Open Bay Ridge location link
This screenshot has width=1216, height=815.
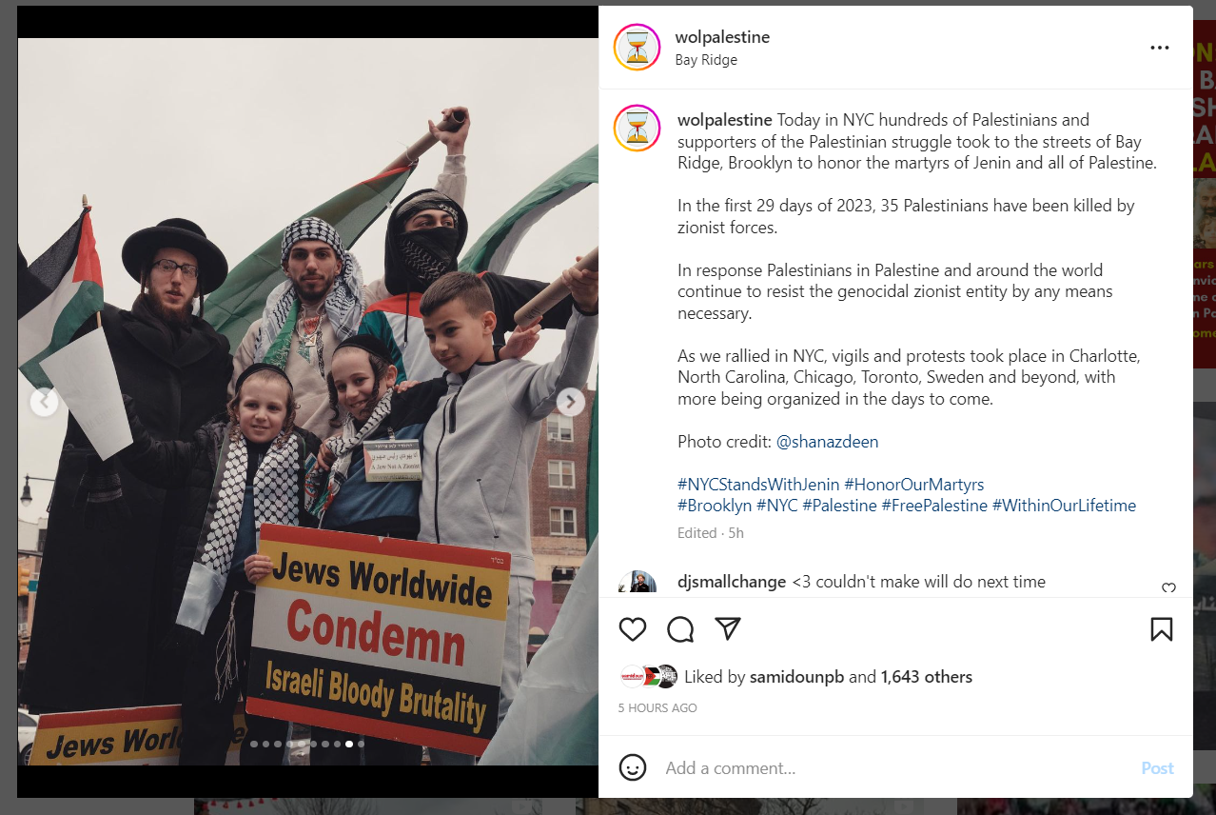706,60
